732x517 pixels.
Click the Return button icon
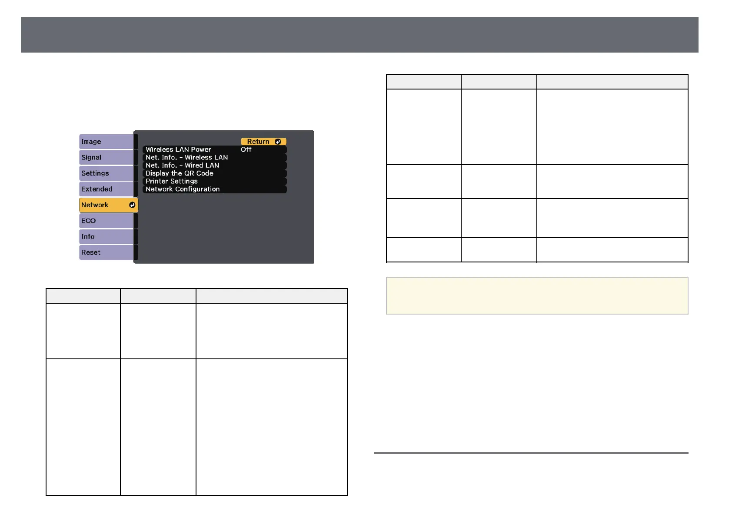[278, 142]
